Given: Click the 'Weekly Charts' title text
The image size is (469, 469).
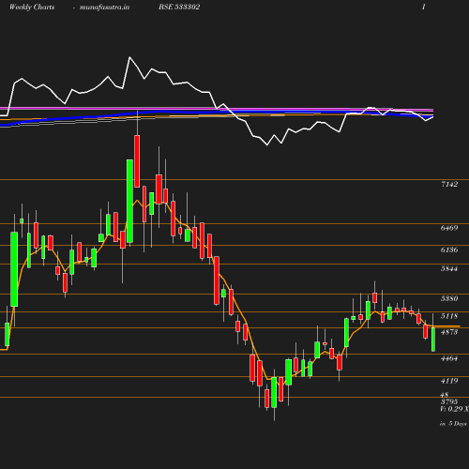Looking at the screenshot, I should (32, 7).
